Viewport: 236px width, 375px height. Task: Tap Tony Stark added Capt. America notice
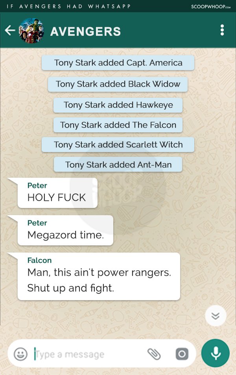[118, 63]
